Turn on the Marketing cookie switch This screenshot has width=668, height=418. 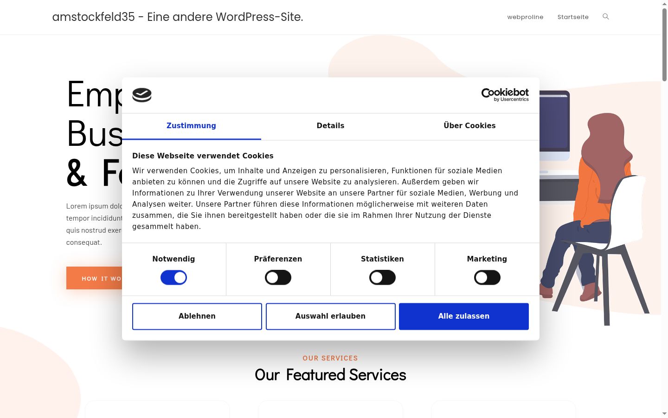[487, 278]
